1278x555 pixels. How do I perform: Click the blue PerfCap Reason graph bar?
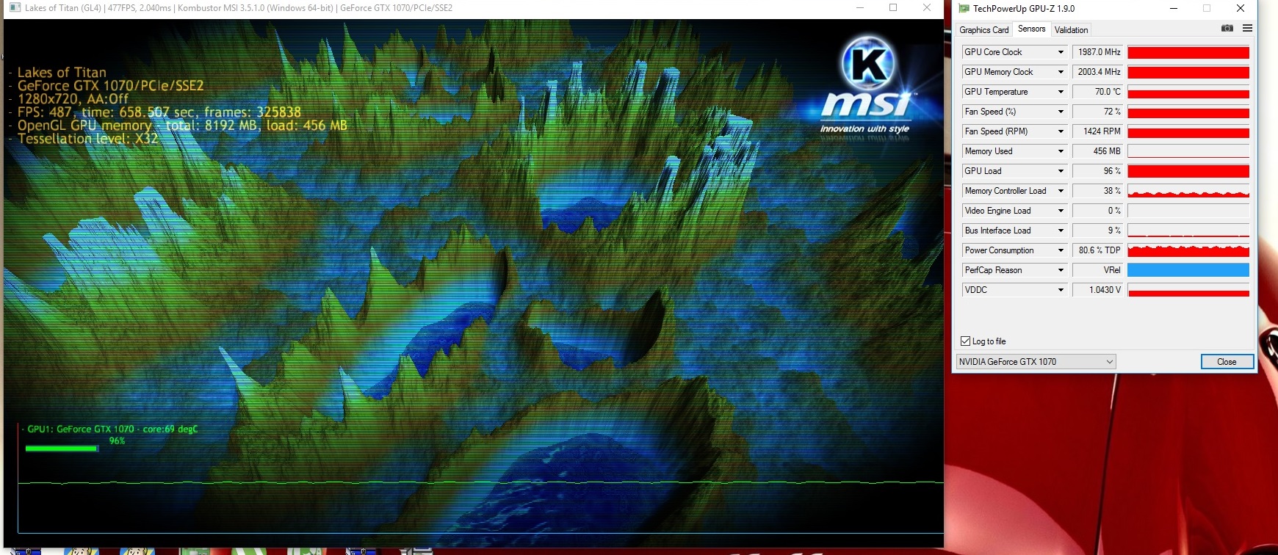pos(1188,270)
